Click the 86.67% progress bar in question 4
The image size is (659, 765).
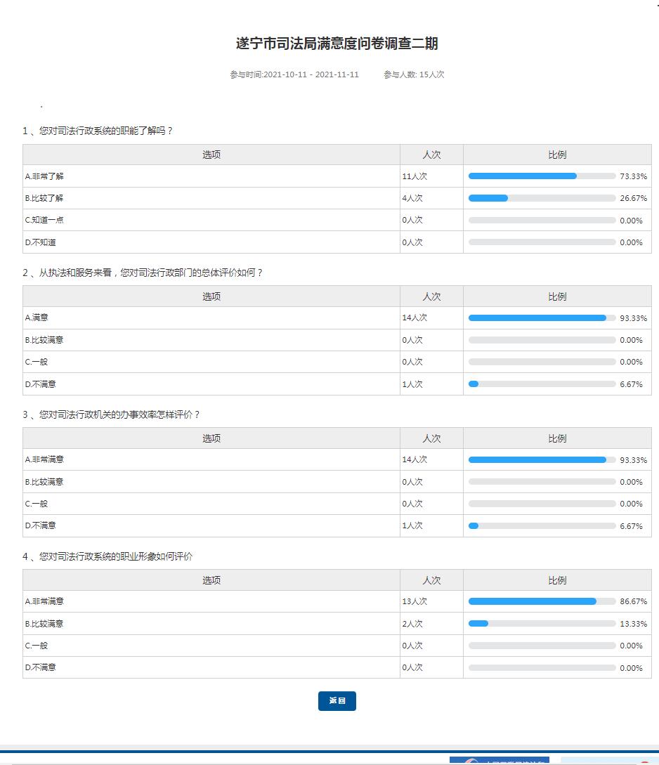pos(541,601)
